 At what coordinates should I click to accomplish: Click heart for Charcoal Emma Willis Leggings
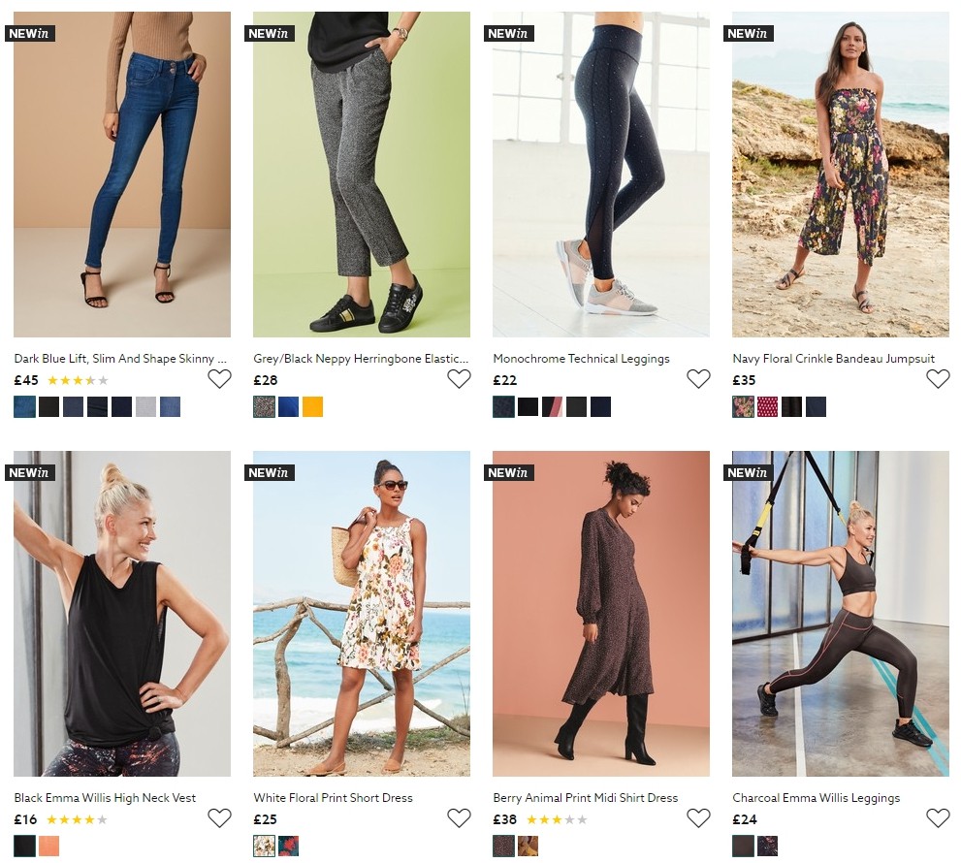click(938, 818)
